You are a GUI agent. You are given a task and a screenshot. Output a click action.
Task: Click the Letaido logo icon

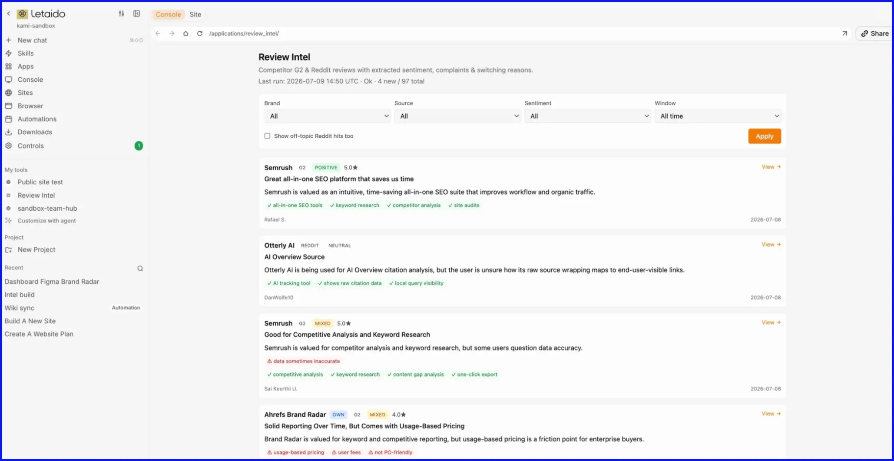[22, 14]
